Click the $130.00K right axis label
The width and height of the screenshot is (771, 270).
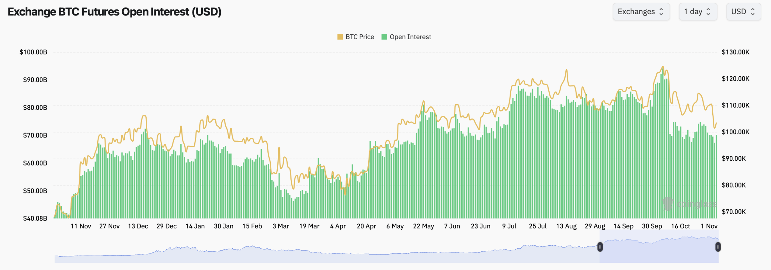point(735,52)
